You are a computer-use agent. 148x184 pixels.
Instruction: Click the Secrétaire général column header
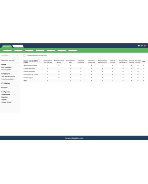[x=138, y=62]
